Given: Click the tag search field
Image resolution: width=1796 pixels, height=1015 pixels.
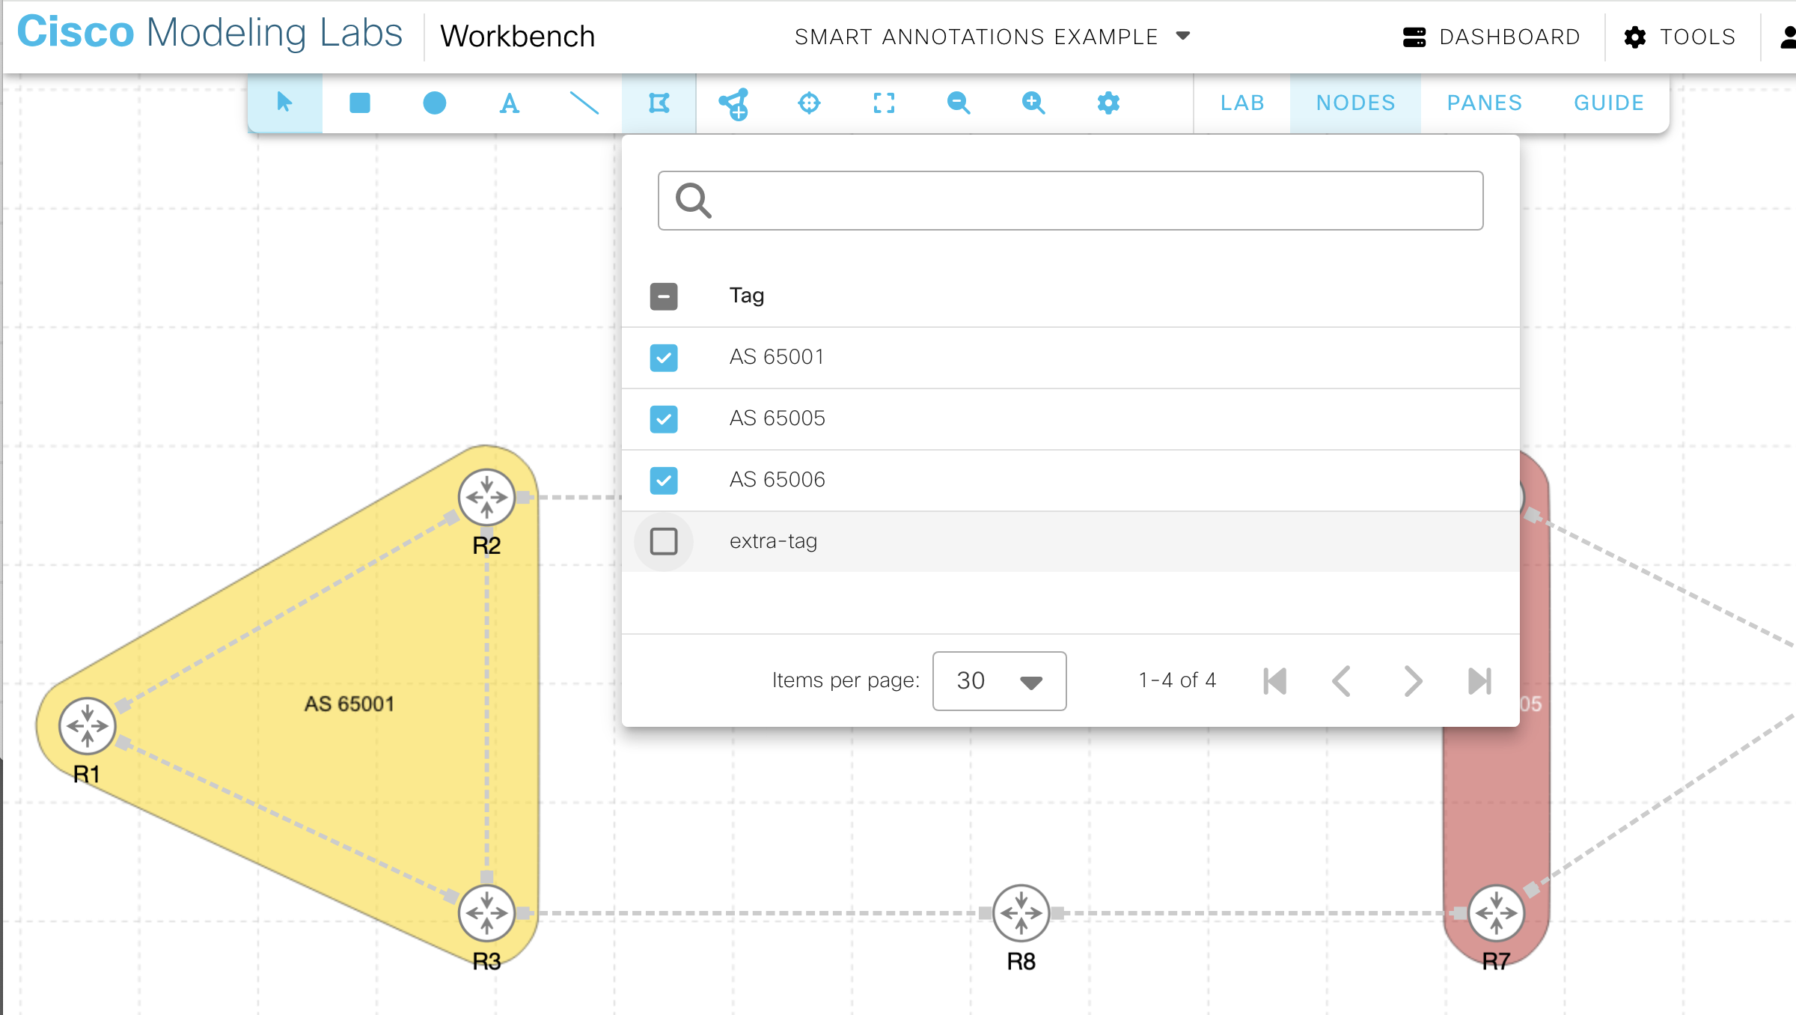Looking at the screenshot, I should pyautogui.click(x=1070, y=201).
